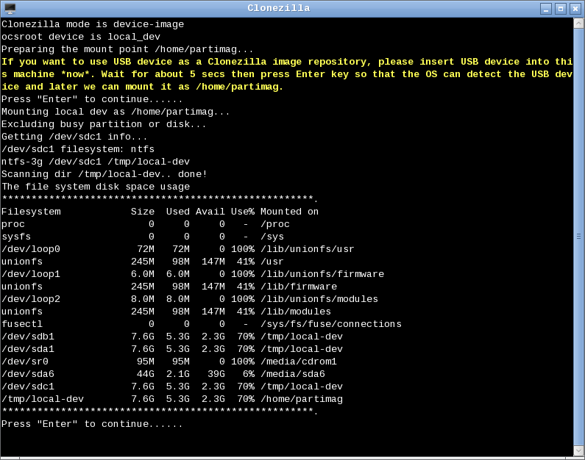Click 'The file system disk space usage'
This screenshot has width=585, height=460.
pos(96,187)
